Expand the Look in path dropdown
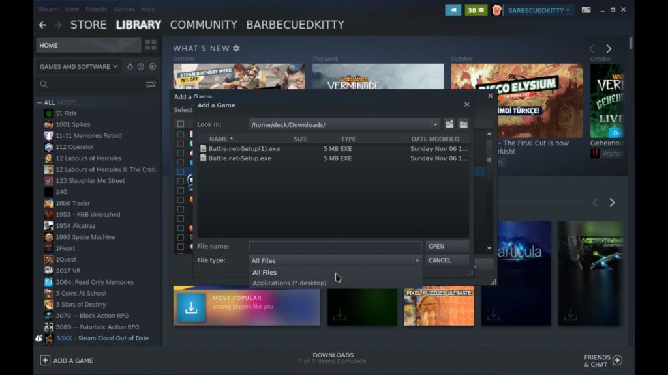Screen dimensions: 668x375 pos(435,124)
